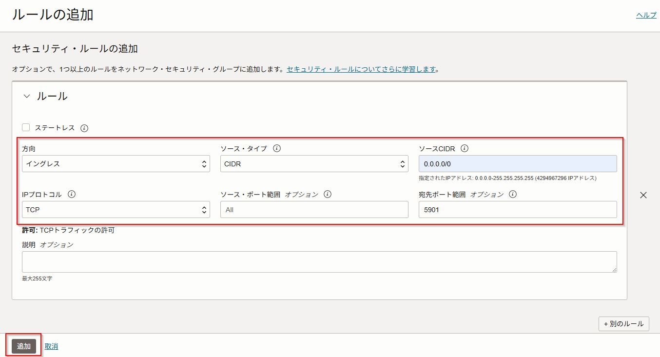Image resolution: width=660 pixels, height=357 pixels.
Task: Enable the ステートレス checkbox
Action: [x=26, y=127]
